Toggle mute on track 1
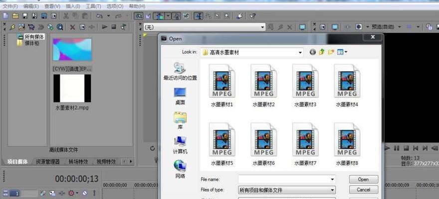Screen dimensions: 439x199 (85, 193)
